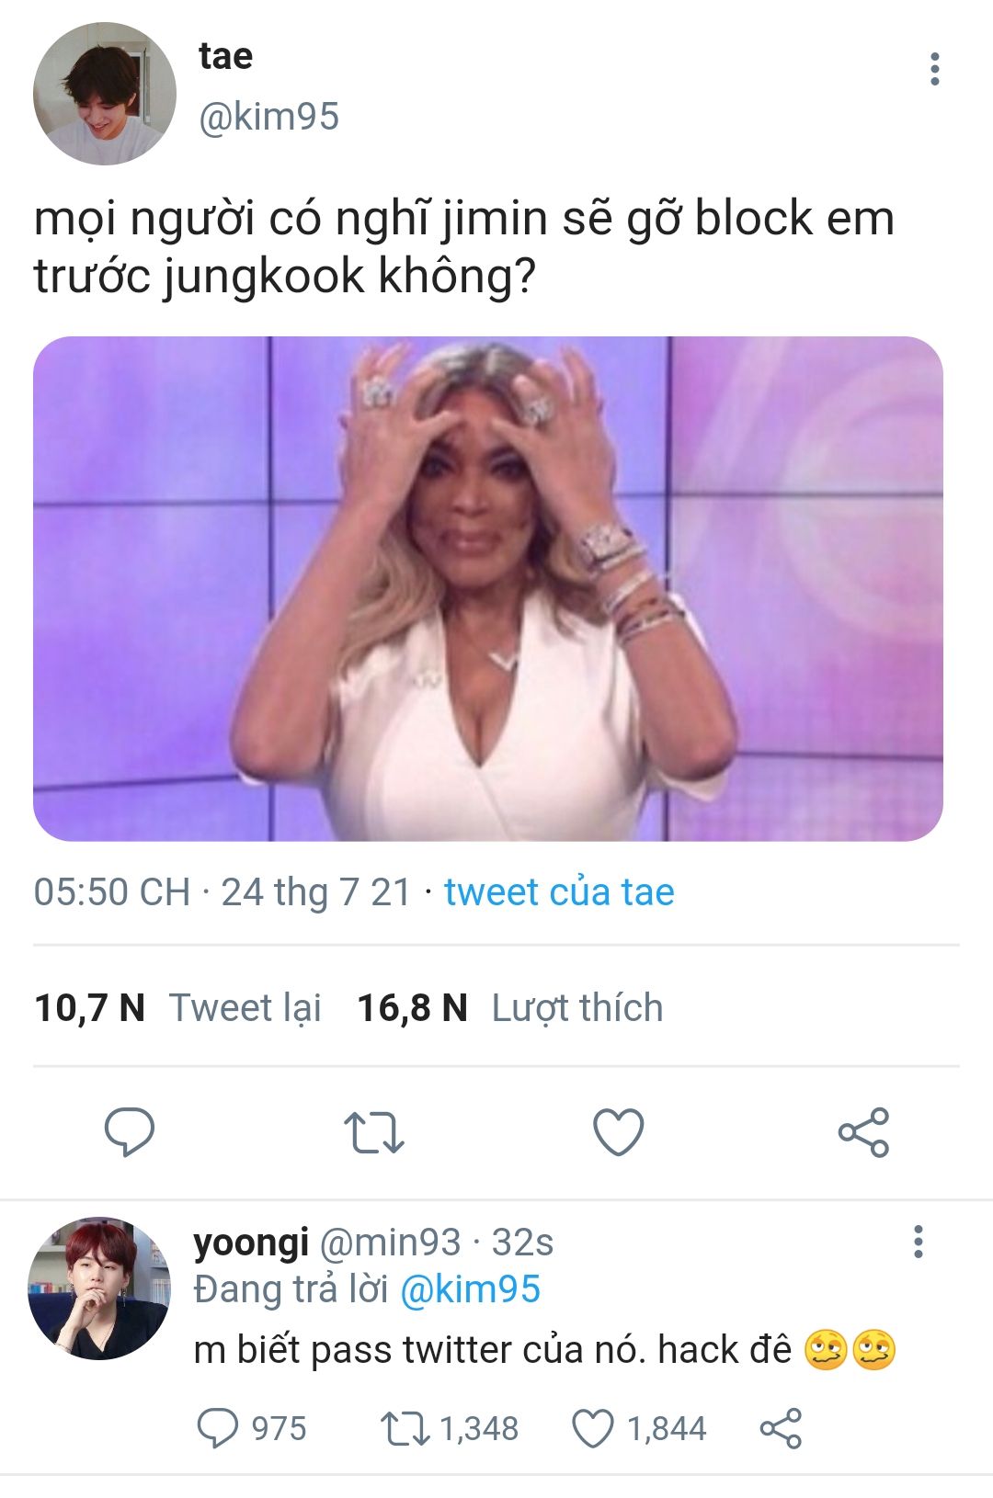Open the attached meme image

488,588
